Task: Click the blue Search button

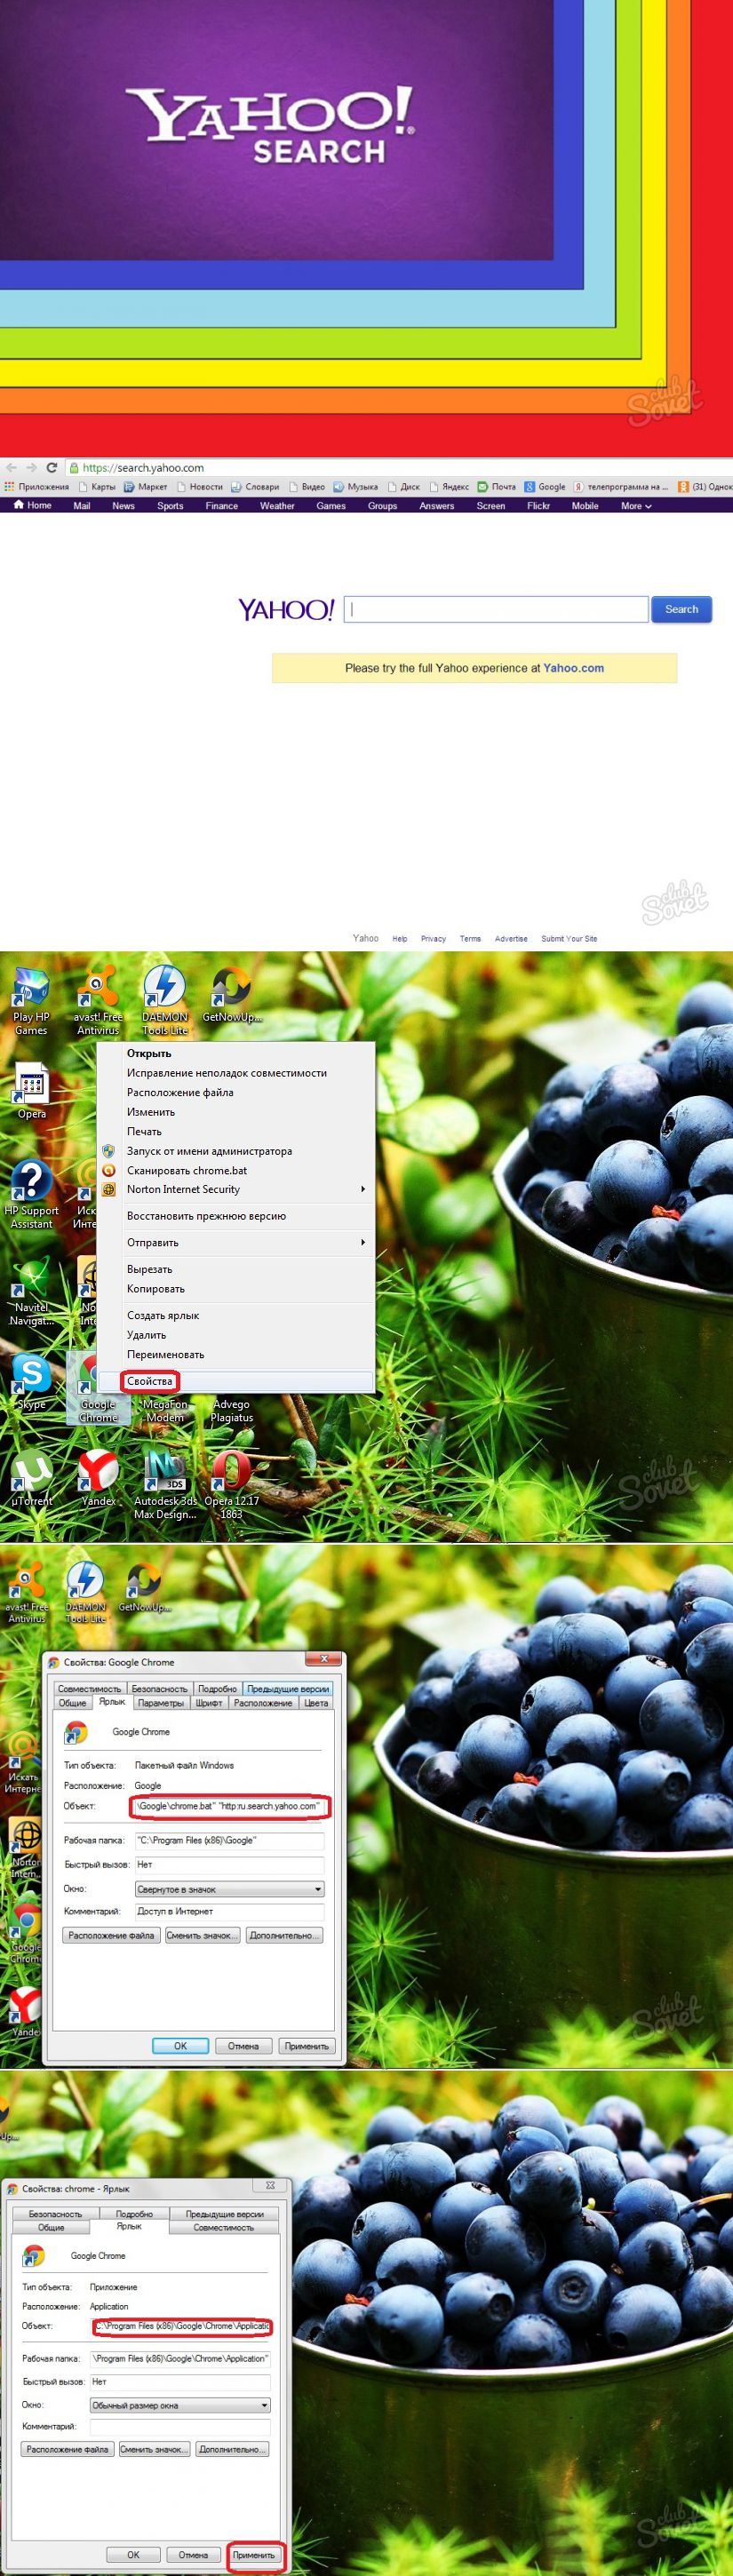Action: pos(681,610)
